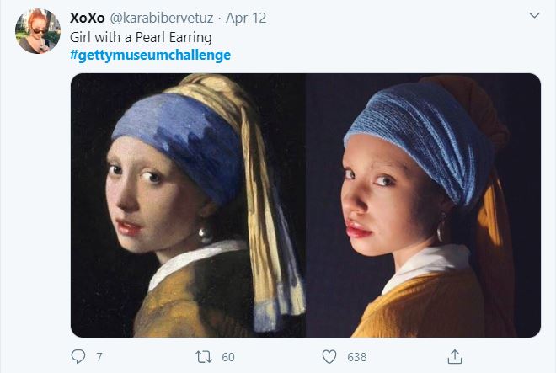This screenshot has width=556, height=373.
Task: Follow the #gettymuseumchallenge hashtag
Action: [x=150, y=56]
